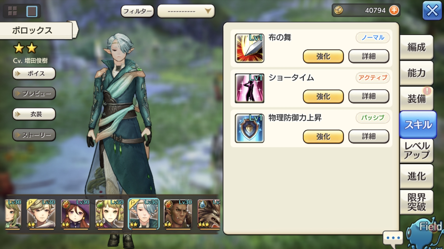This screenshot has width=444, height=249.
Task: Tap the ショータイム skill icon
Action: click(x=249, y=88)
